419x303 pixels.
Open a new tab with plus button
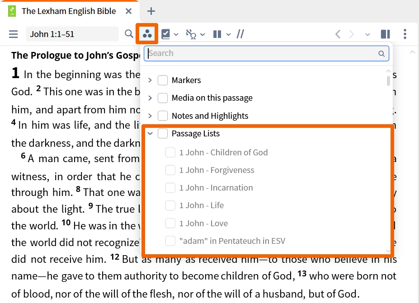151,11
